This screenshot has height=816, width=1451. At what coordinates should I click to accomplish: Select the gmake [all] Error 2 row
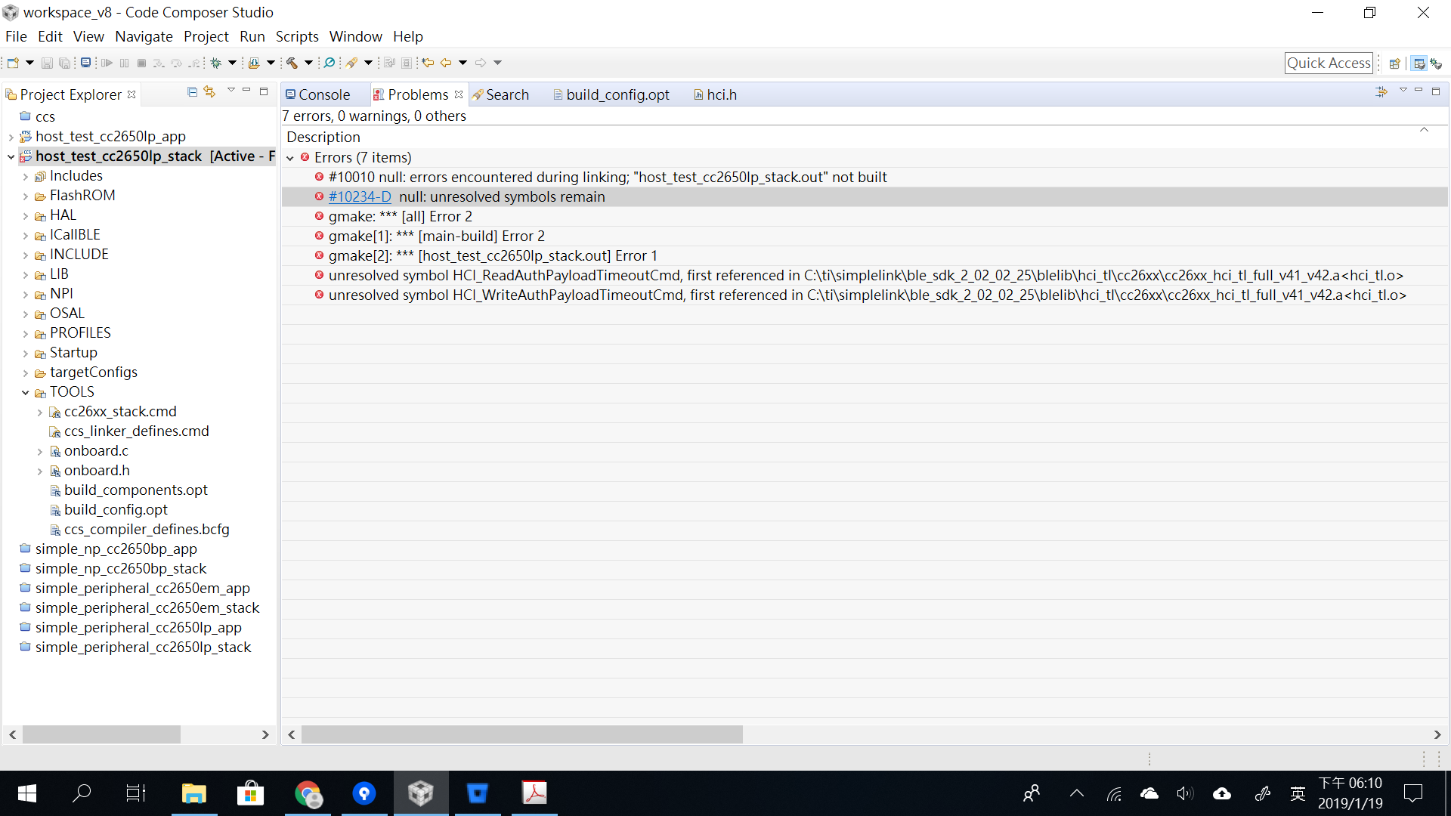[865, 216]
